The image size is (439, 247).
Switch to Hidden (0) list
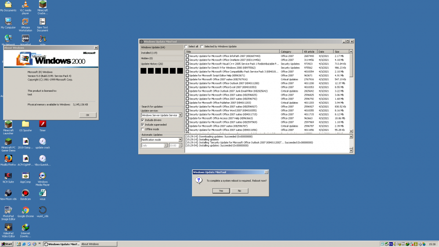162,58
